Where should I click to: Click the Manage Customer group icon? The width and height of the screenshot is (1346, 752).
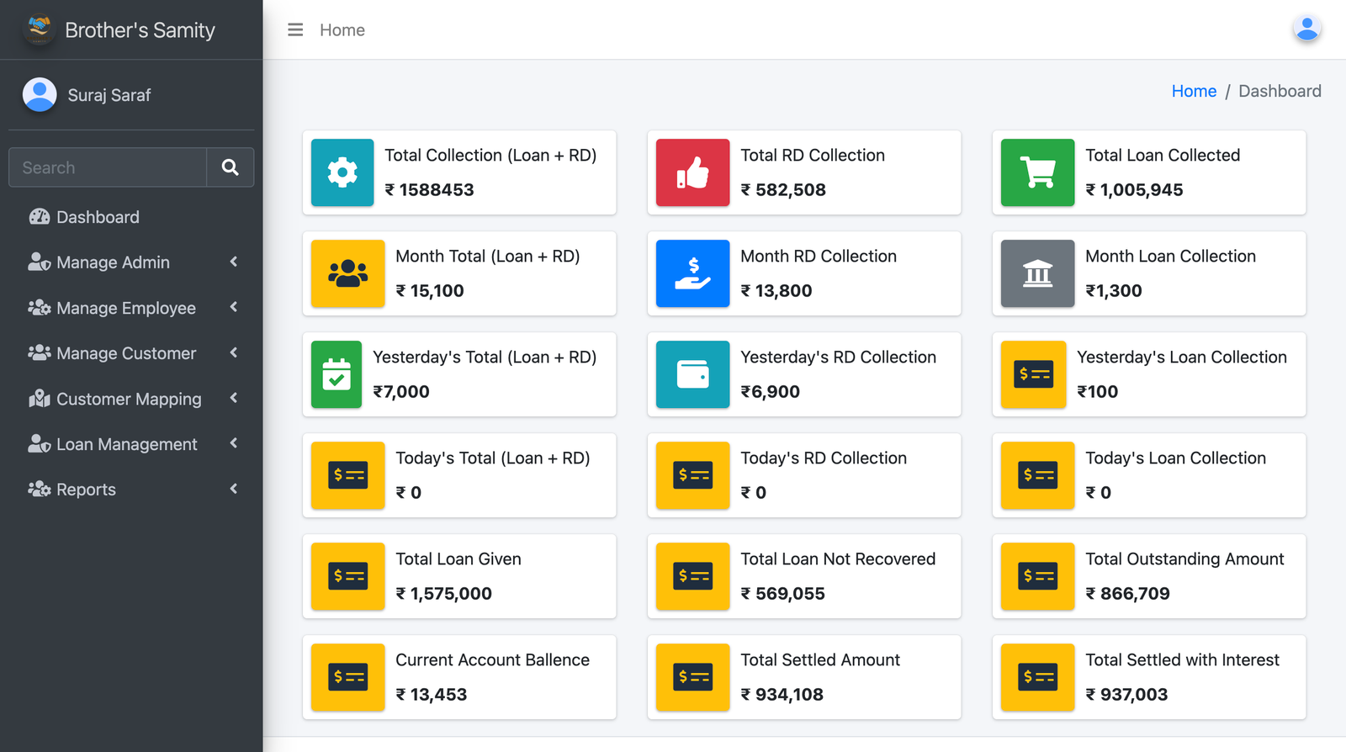40,353
